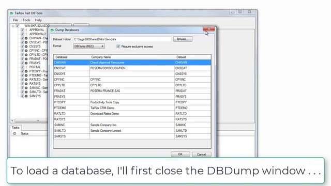Viewport: 331px width, 186px height.
Task: Open the Help menu
Action: pos(38,20)
